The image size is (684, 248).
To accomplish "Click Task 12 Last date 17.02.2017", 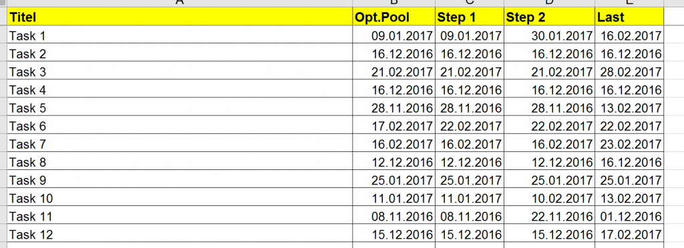I will click(x=629, y=235).
